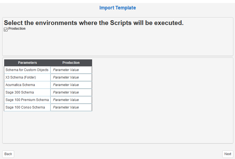Image resolution: width=235 pixels, height=159 pixels.
Task: Select the Sage 100 Premium Schema label cell
Action: [27, 100]
